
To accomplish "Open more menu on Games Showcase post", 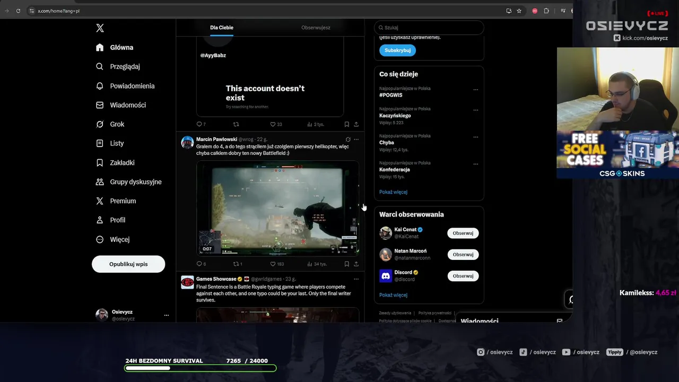I will click(356, 279).
